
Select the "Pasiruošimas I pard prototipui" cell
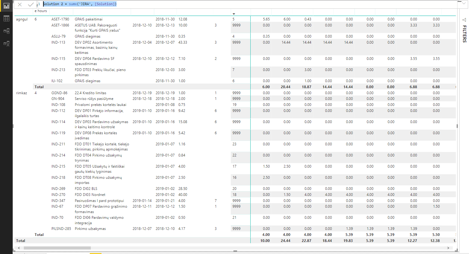coord(99,201)
